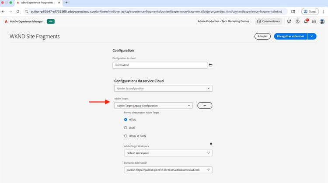
Task: Click the Adobe Experience Manager logo icon
Action: pyautogui.click(x=6, y=21)
